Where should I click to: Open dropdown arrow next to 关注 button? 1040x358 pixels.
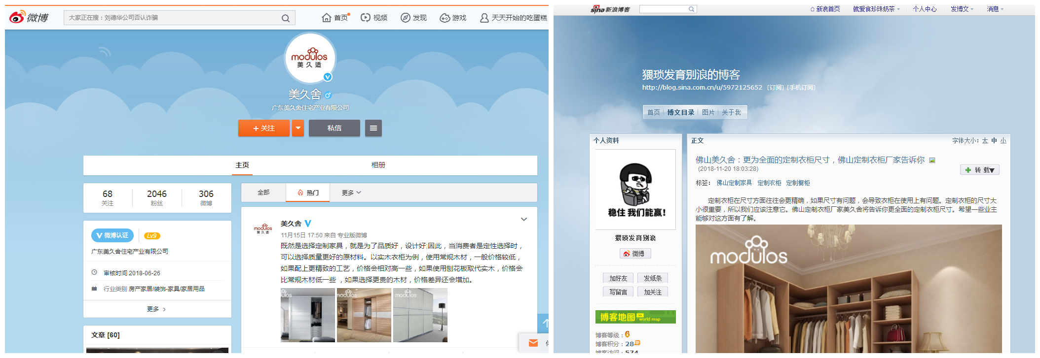point(298,128)
